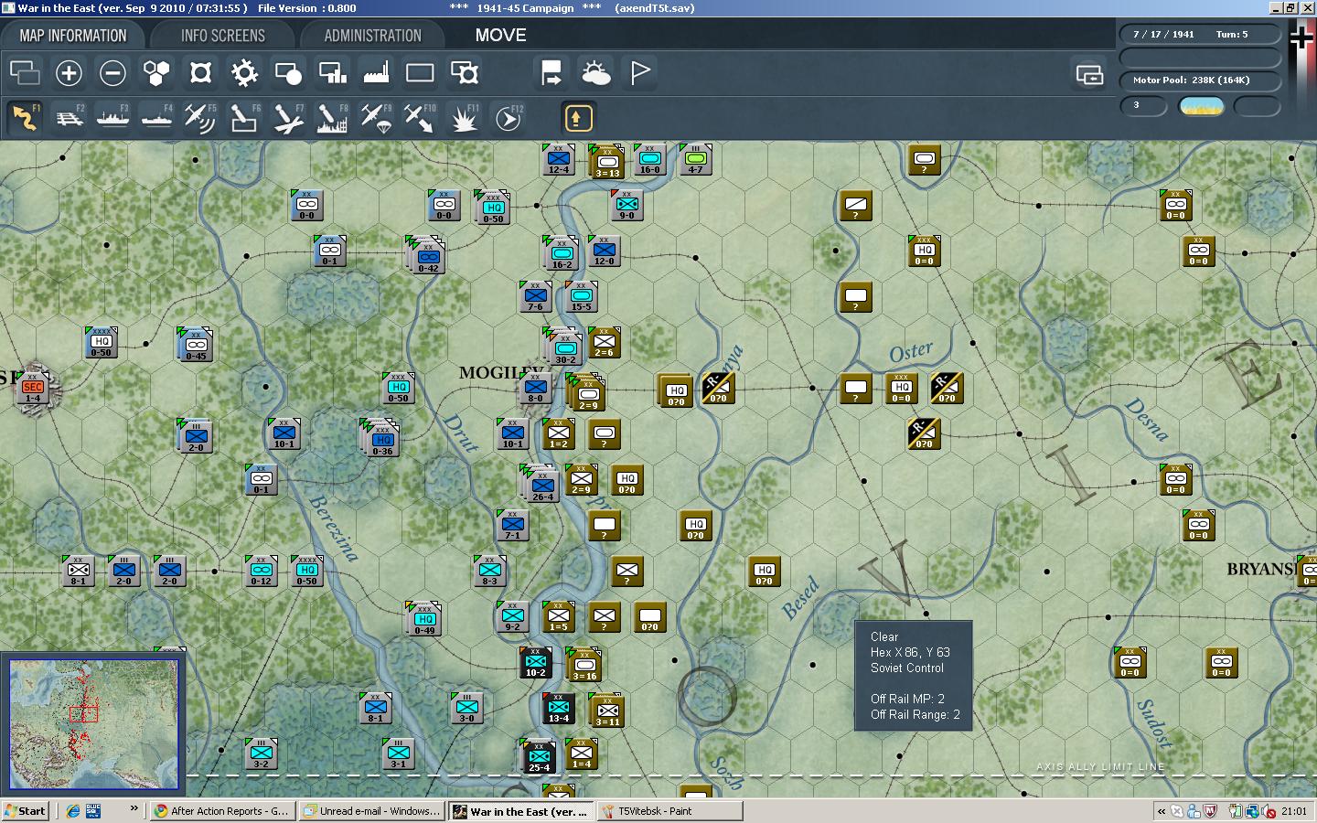
Task: Switch to After Action Reports browser window
Action: (x=222, y=811)
